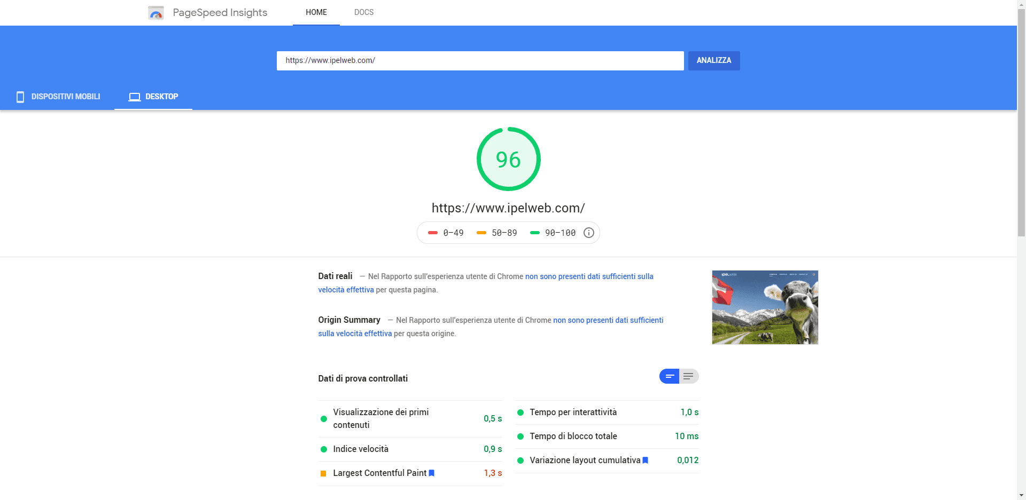Click the website screenshot thumbnail
Screen dimensions: 1026x500
click(x=765, y=307)
